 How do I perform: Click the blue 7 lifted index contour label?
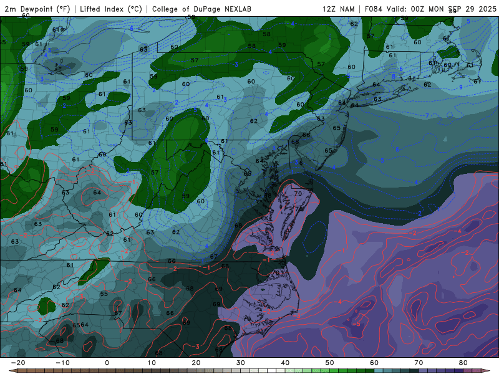(x=427, y=116)
